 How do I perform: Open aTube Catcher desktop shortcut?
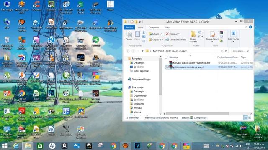[22, 25]
